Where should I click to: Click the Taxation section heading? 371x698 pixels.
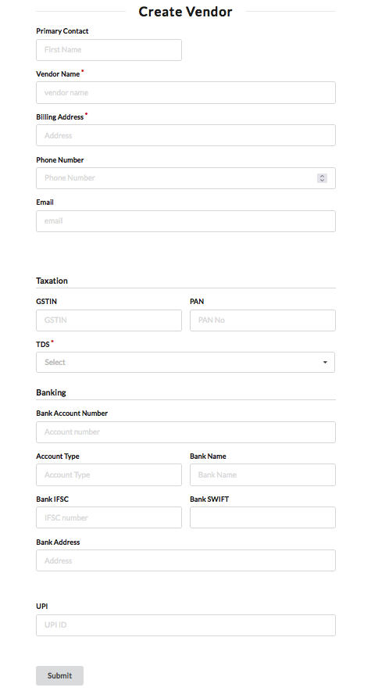(52, 281)
